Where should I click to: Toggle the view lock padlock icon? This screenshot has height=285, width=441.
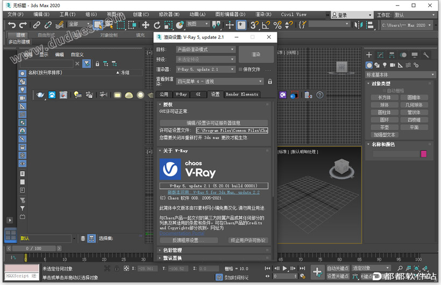click(270, 82)
